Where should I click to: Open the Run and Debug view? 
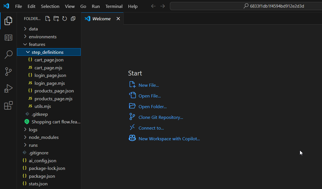8,89
